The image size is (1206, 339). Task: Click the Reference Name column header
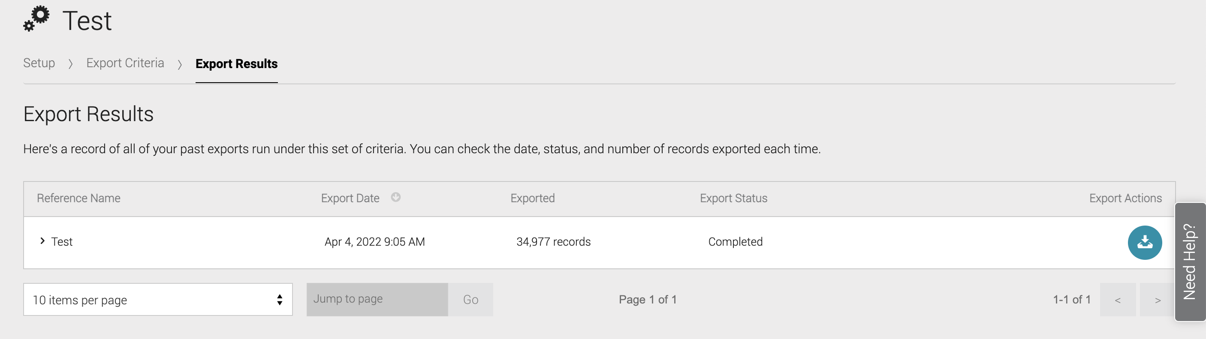[x=78, y=199]
